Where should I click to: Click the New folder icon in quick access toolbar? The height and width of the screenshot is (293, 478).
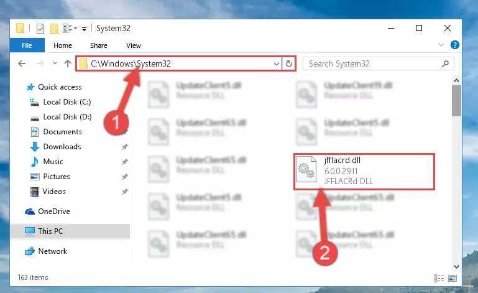[x=54, y=29]
